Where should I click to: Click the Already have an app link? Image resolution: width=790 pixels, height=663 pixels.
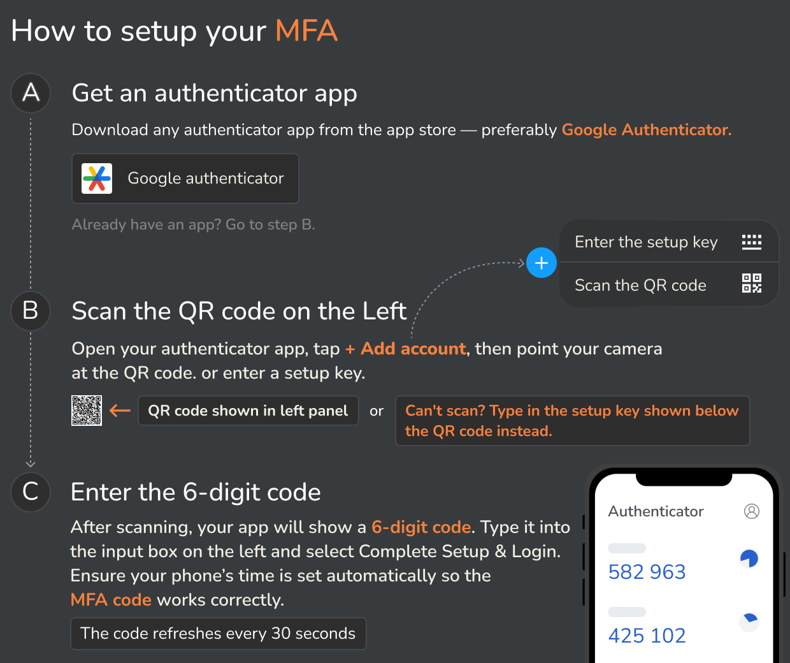[x=193, y=224]
